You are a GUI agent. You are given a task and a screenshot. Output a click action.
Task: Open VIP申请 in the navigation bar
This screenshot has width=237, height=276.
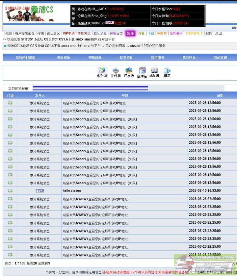click(x=69, y=34)
